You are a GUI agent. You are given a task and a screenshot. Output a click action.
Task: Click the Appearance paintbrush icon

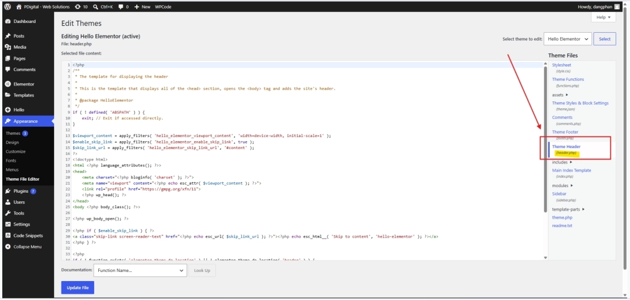click(7, 121)
